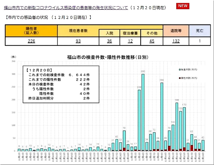
Task: Open the 132 discharged count link
Action: [176, 41]
